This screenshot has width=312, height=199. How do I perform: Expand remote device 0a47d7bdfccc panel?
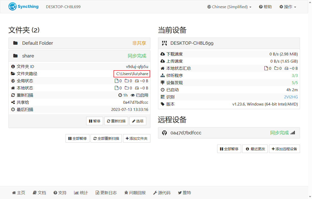click(229, 133)
